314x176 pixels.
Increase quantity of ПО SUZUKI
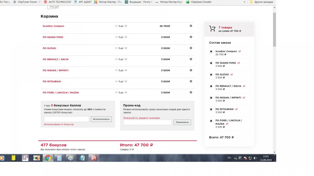[x=126, y=48]
